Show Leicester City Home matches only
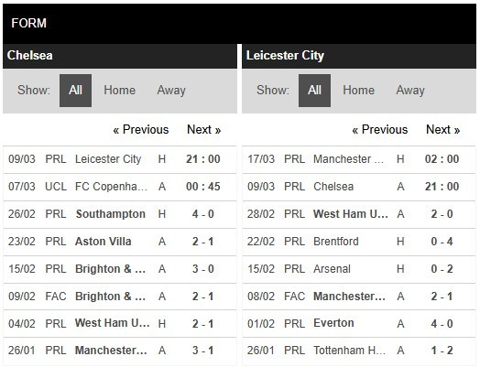Screen dimensions: 480x378 coord(358,91)
